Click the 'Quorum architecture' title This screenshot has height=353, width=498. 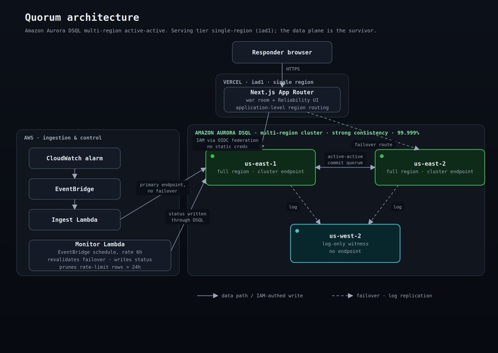click(82, 17)
